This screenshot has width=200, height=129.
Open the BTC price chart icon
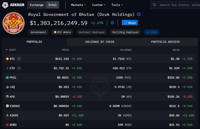19,59
